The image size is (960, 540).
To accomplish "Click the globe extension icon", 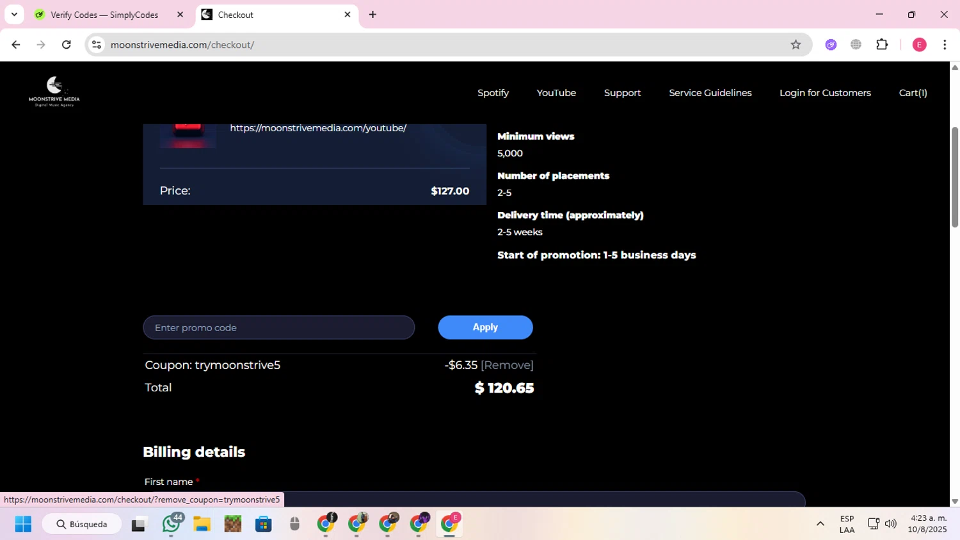I will 856,45.
